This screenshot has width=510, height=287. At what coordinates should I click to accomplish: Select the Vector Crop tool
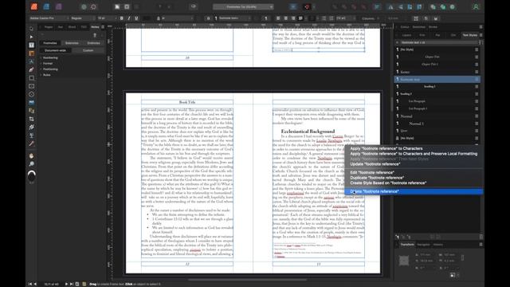point(31,119)
